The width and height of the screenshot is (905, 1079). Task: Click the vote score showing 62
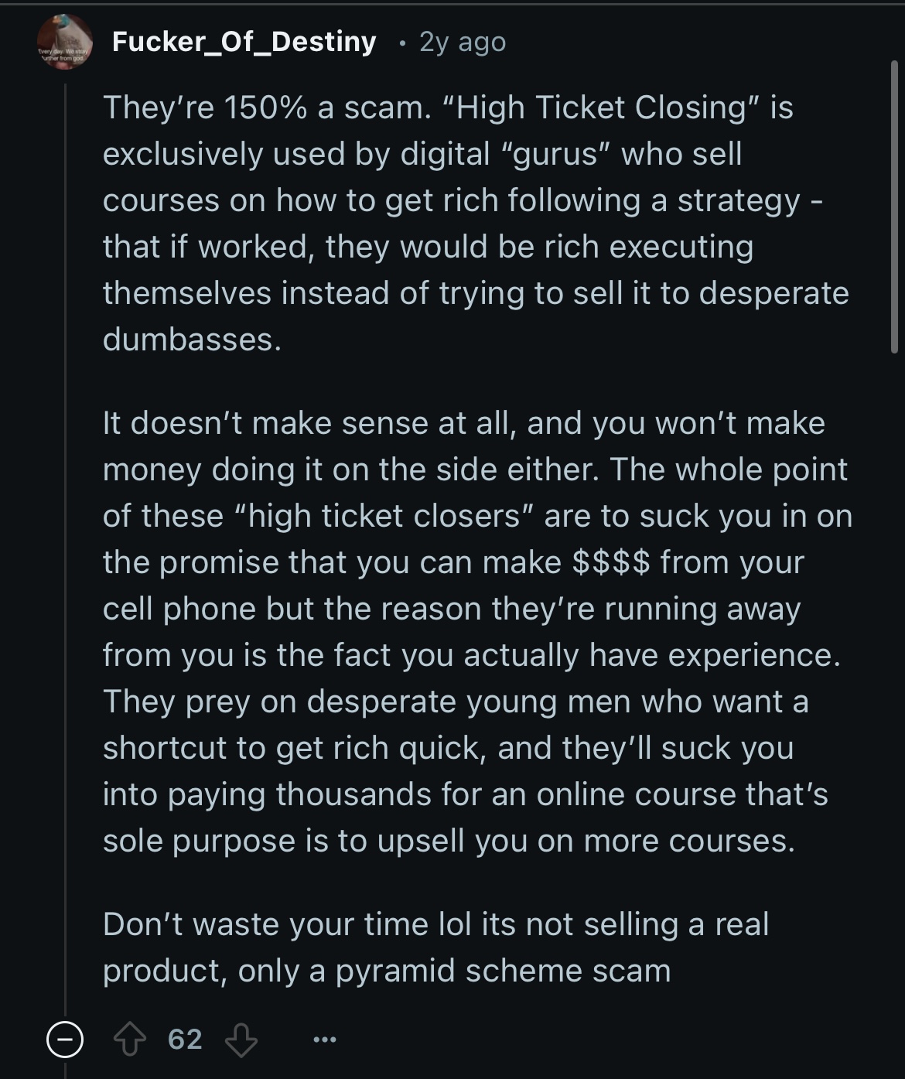(x=186, y=1040)
